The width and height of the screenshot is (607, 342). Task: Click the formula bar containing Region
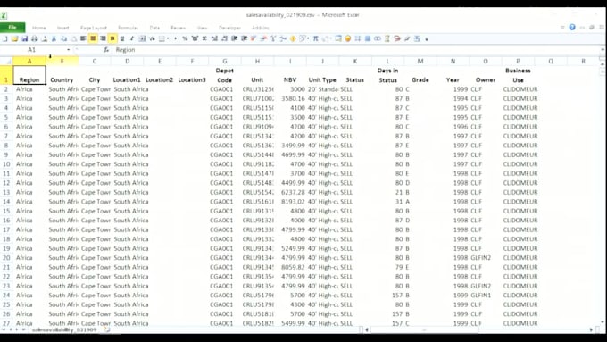pos(356,50)
